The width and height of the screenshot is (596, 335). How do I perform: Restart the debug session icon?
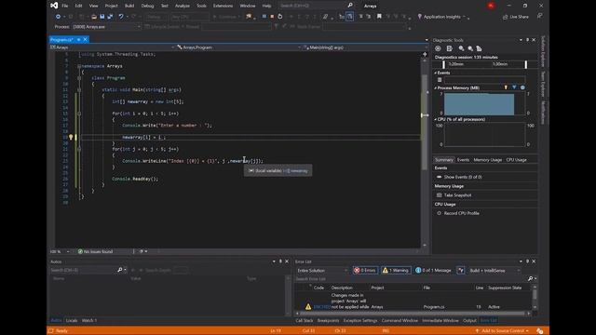point(280,17)
